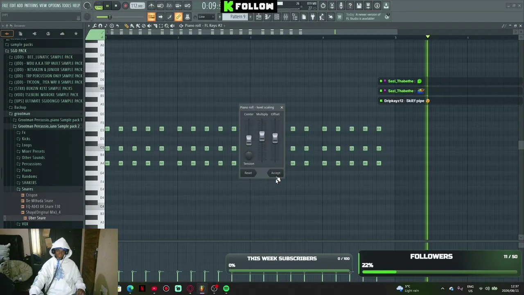Click the piano roll wrench tools icon
The image size is (524, 295).
pyautogui.click(x=95, y=26)
